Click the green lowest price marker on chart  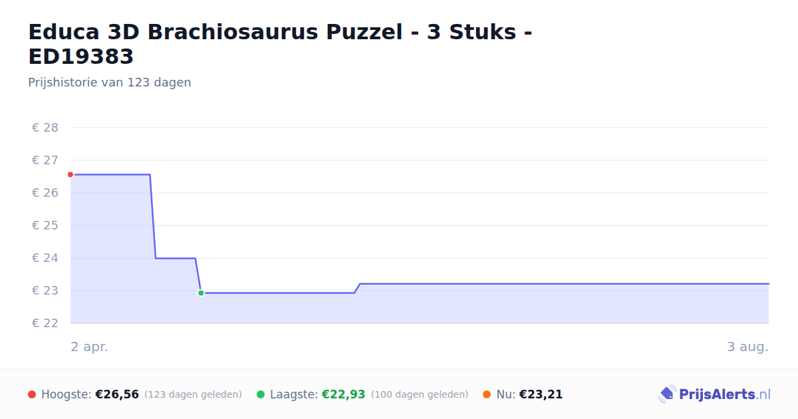[x=201, y=293]
